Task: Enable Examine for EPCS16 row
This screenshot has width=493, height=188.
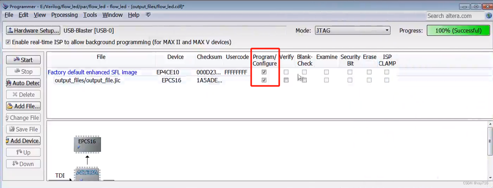Action: coord(326,80)
